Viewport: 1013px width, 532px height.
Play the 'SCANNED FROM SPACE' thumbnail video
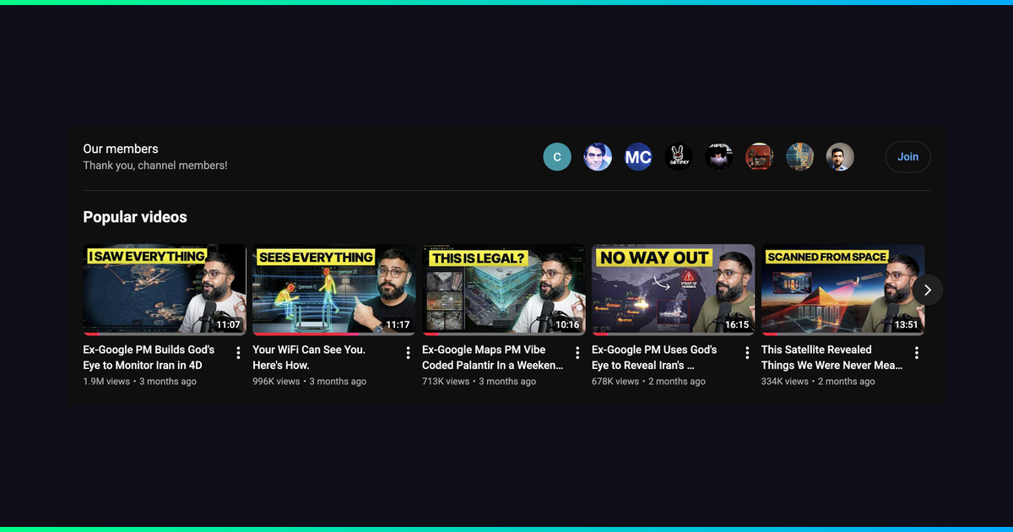click(x=843, y=290)
